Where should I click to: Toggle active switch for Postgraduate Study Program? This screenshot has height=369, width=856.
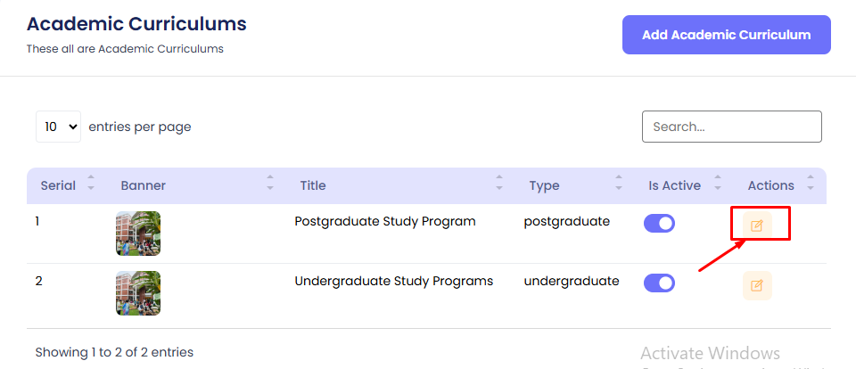[660, 224]
